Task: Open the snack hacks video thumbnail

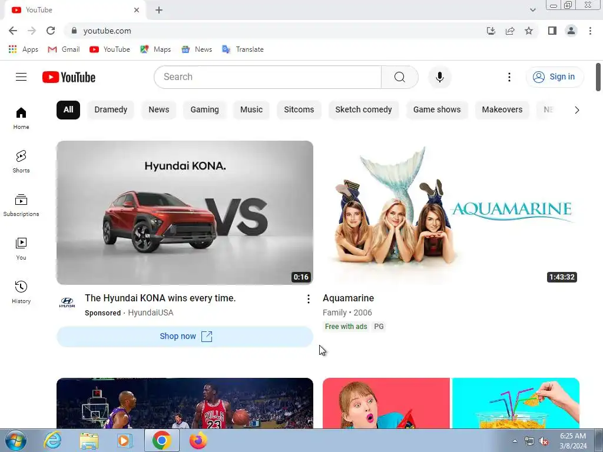Action: coord(450,403)
